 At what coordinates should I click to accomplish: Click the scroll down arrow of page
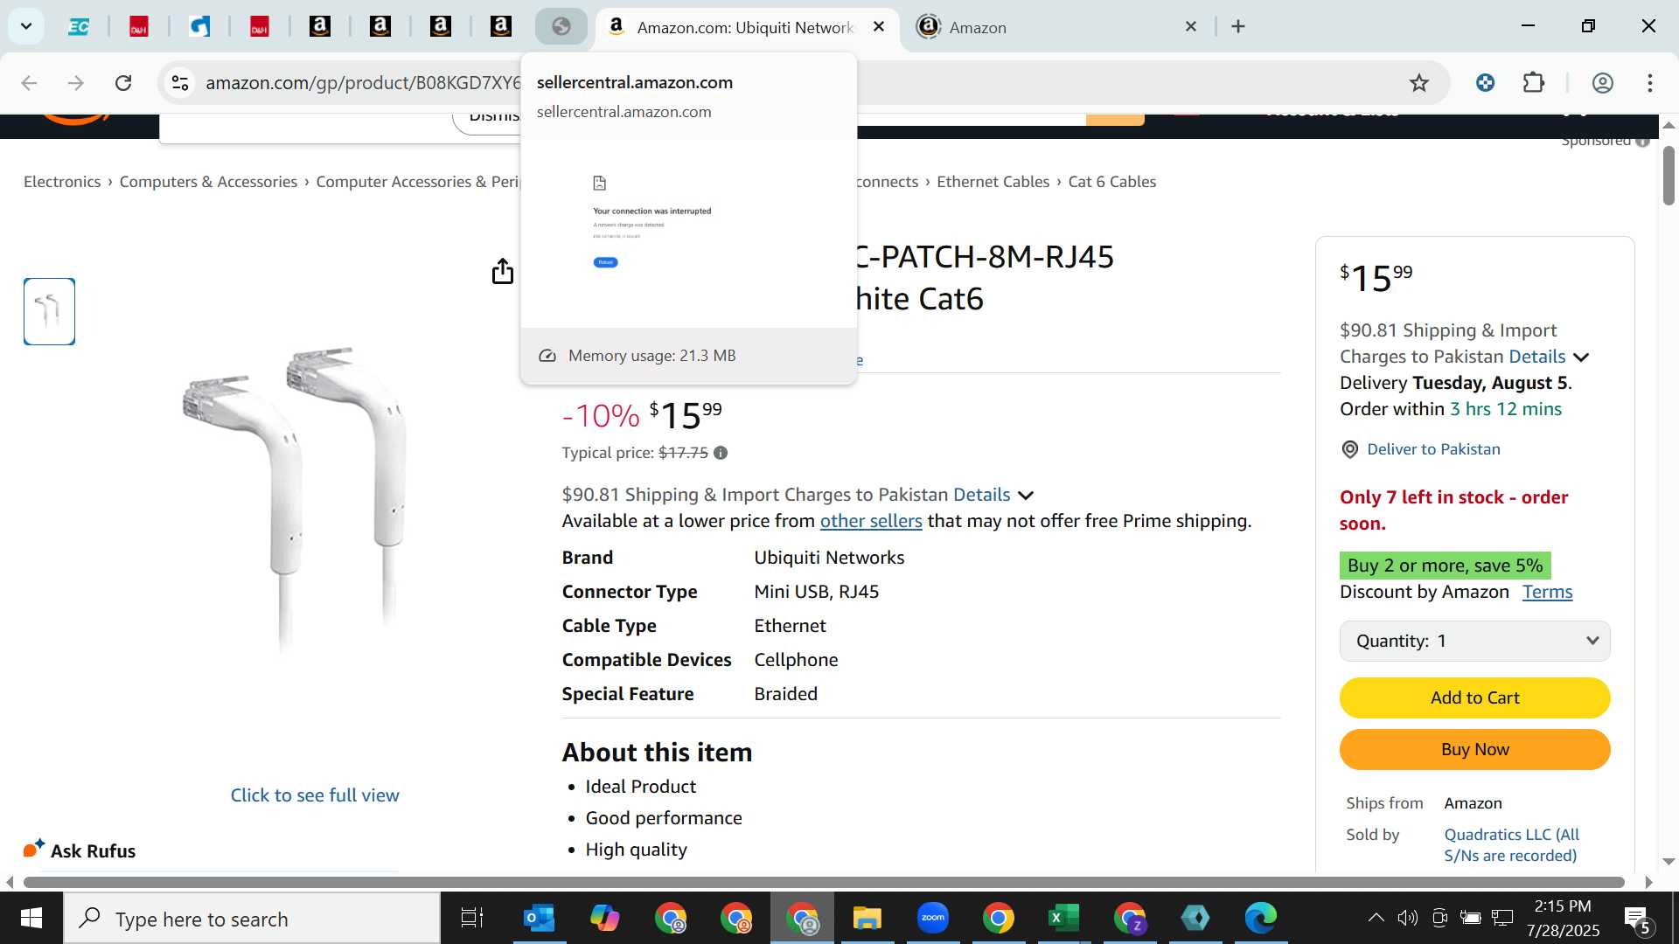(1669, 862)
